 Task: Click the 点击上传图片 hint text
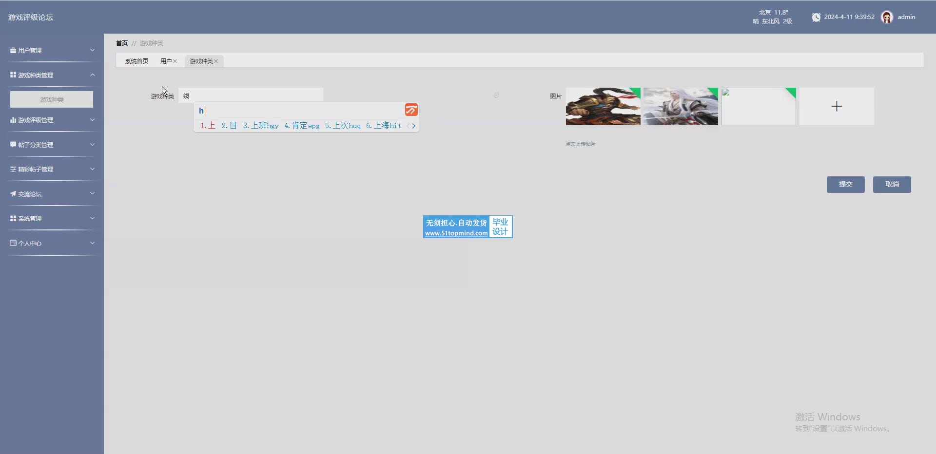(580, 144)
